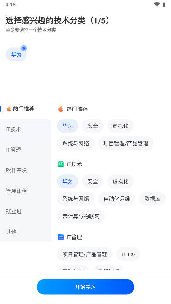
Task: Tap the battery icon in the status bar
Action: tap(164, 5)
